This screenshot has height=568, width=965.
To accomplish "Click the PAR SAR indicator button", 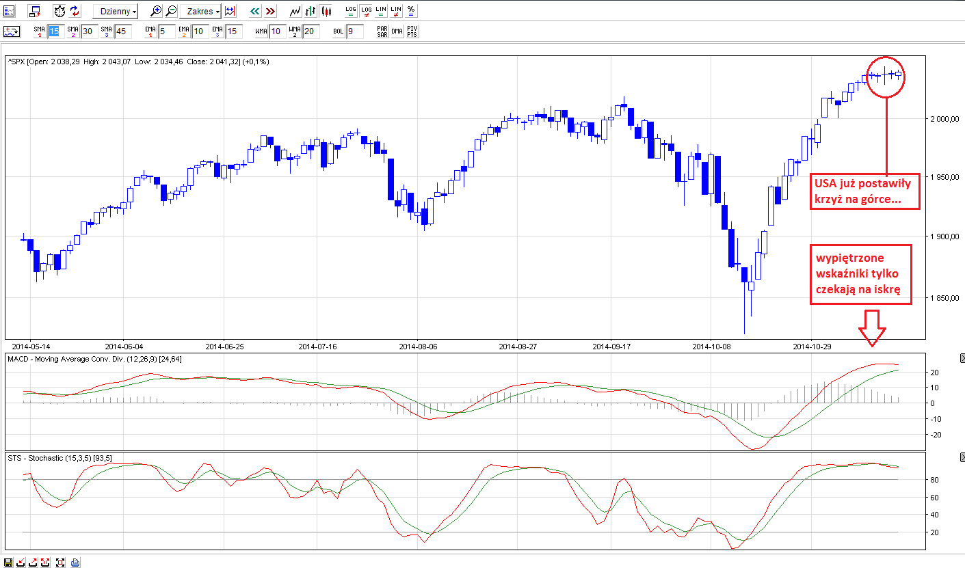I will click(x=382, y=31).
